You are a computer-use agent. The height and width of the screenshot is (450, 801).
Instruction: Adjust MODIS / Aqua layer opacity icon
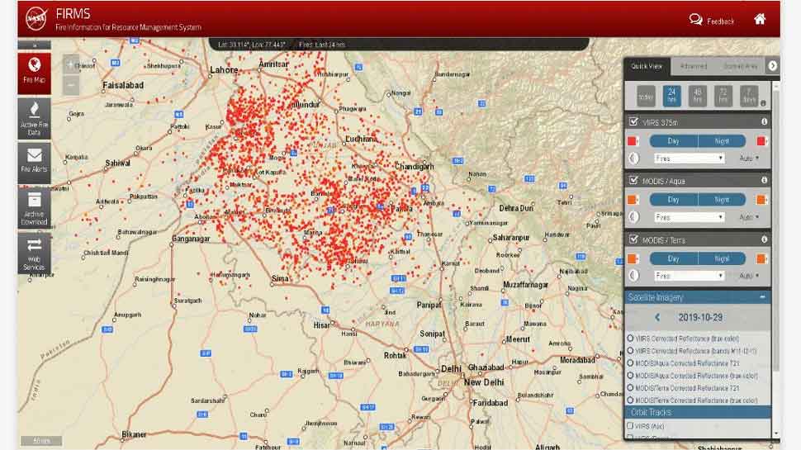tap(634, 217)
